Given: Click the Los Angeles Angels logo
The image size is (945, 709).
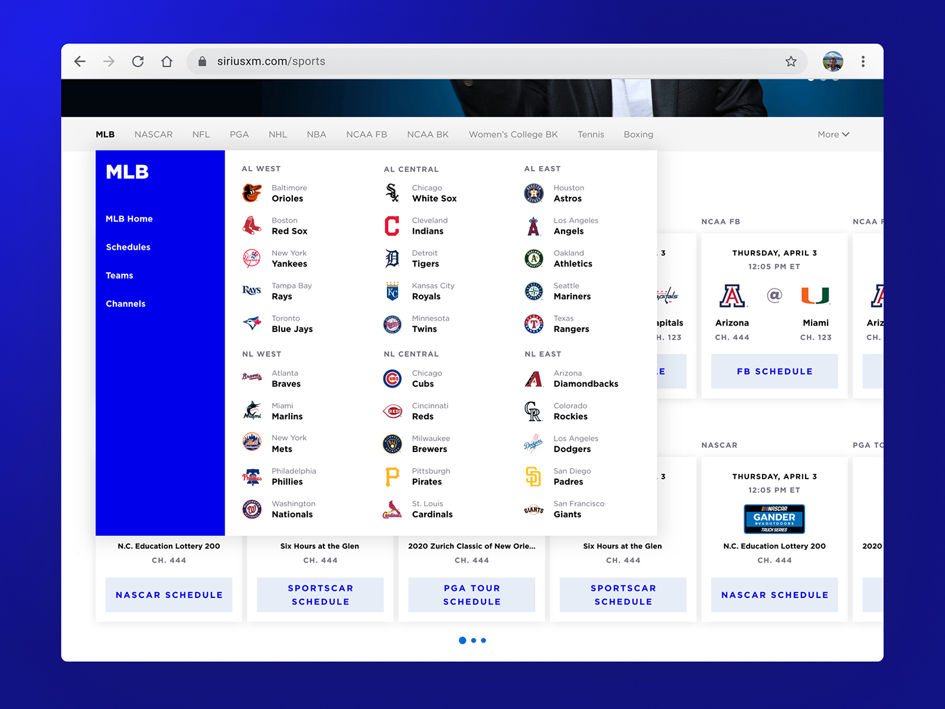Looking at the screenshot, I should pos(534,226).
